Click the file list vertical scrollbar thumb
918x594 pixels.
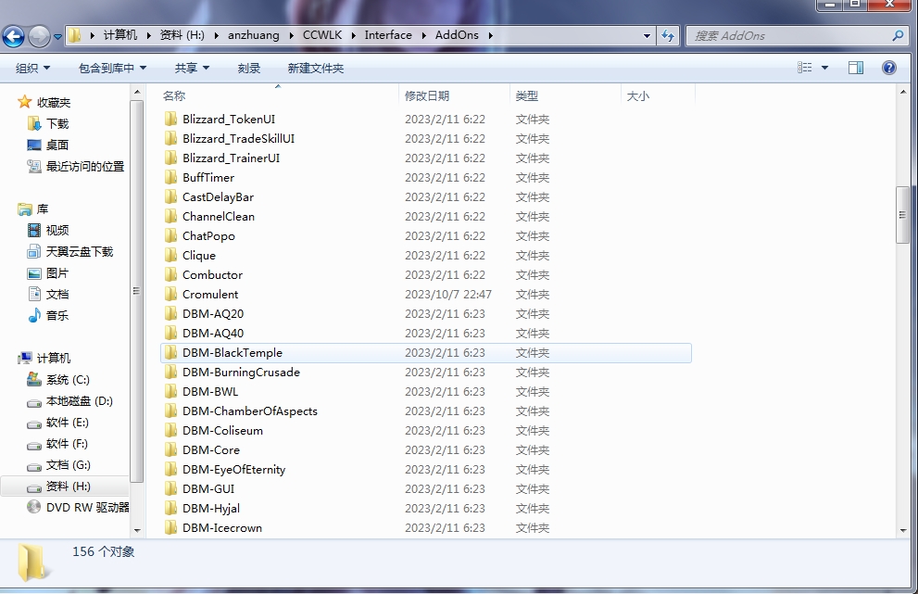coord(902,214)
